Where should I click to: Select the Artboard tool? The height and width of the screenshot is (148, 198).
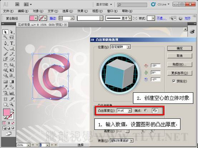[x=5, y=99]
